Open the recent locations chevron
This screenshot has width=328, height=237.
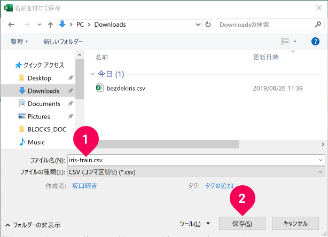40,25
